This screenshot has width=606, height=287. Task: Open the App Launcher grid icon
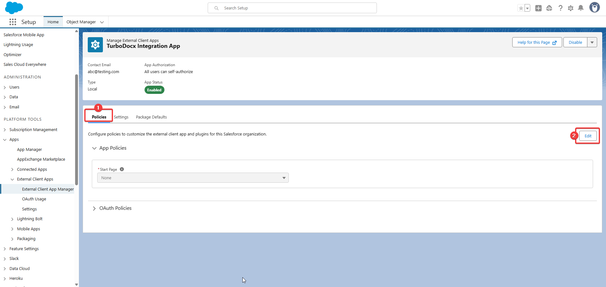click(13, 22)
